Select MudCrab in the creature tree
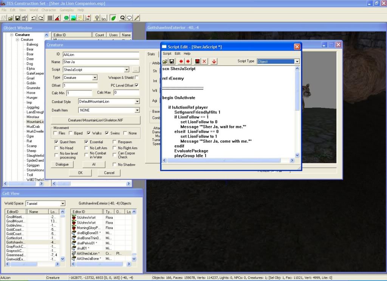The image size is (387, 281). pos(33,127)
